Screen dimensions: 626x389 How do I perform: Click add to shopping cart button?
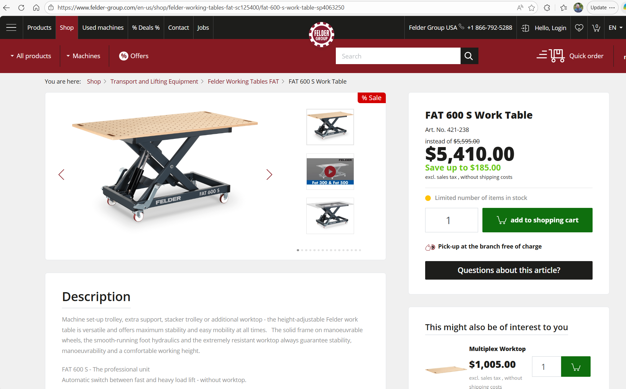pyautogui.click(x=537, y=220)
